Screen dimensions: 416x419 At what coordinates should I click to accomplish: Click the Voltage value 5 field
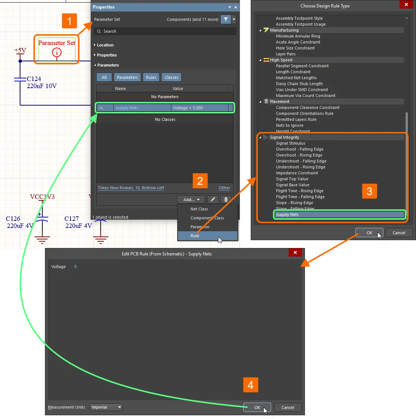(75, 267)
